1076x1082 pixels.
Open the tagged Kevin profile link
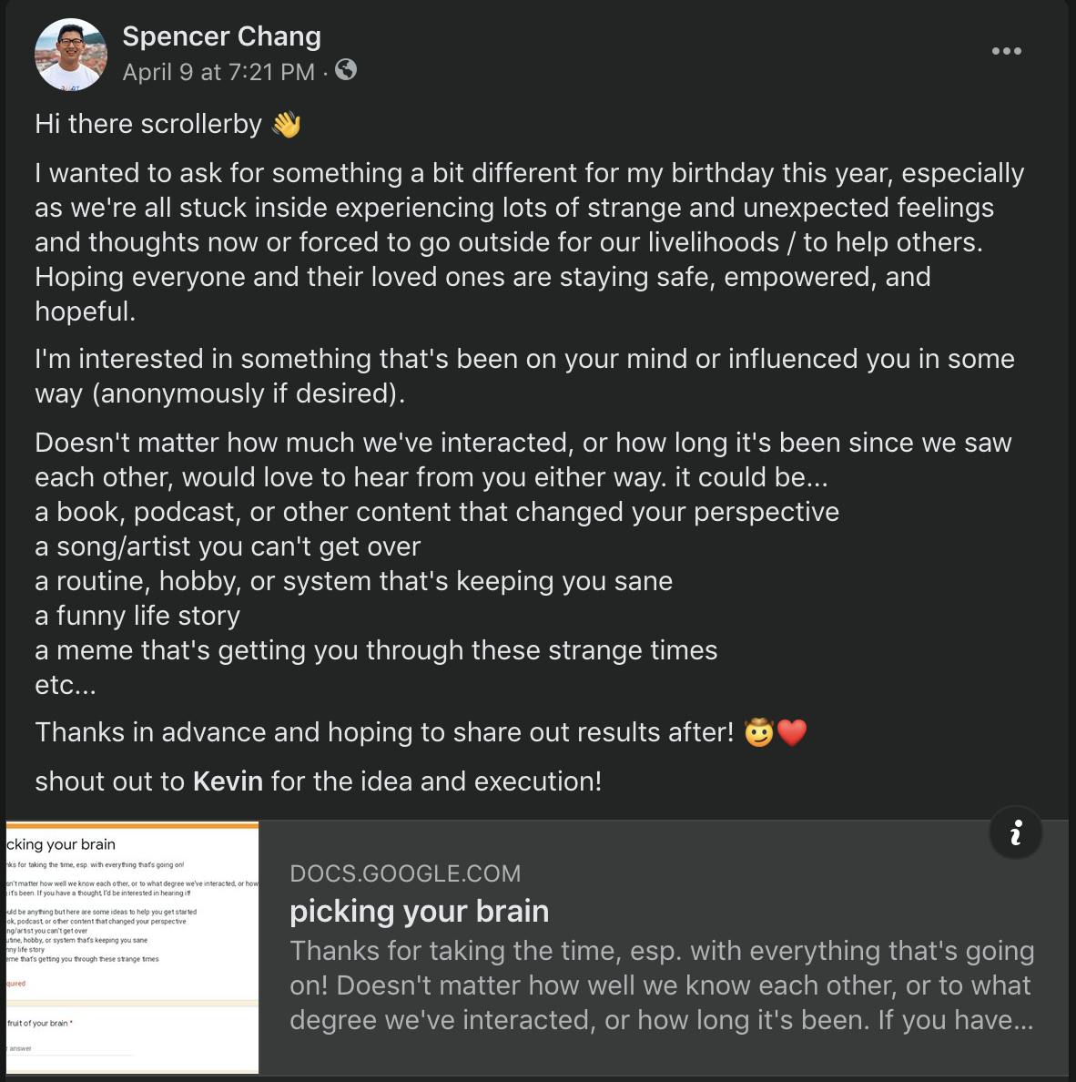[228, 781]
